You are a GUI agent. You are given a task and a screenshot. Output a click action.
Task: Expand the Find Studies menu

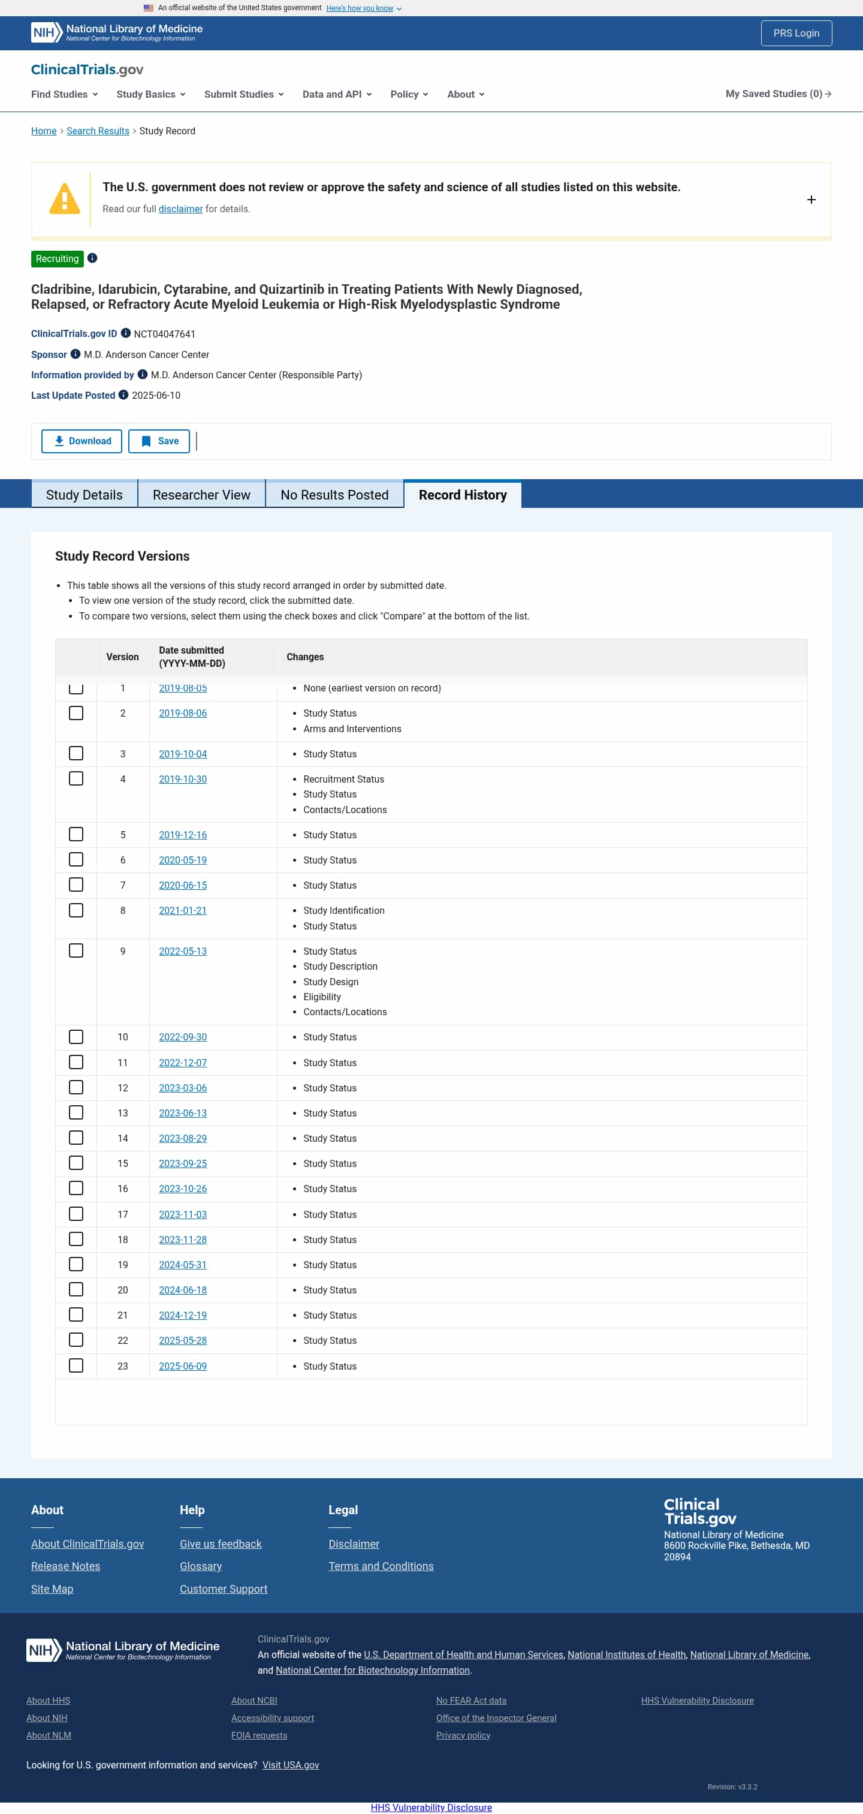pyautogui.click(x=64, y=94)
